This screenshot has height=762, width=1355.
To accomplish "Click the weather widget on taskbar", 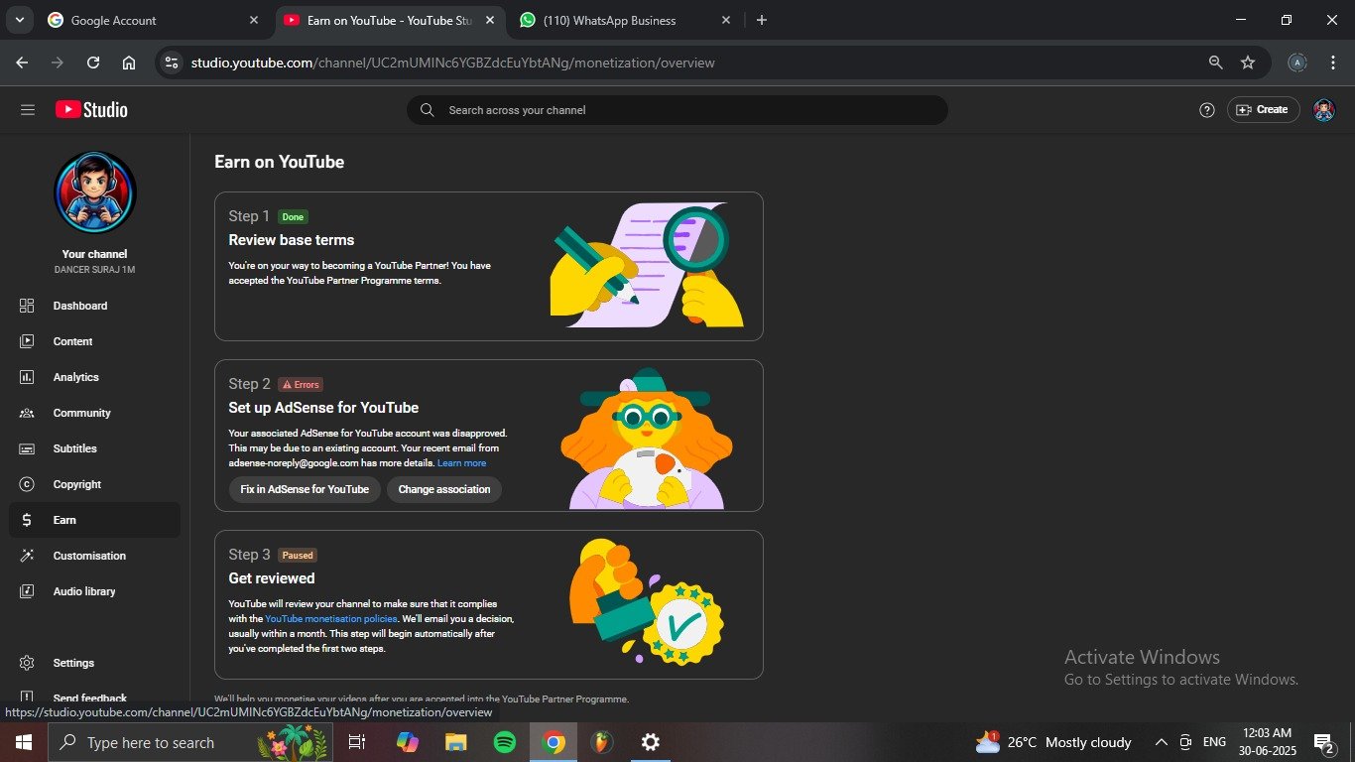I will 1053,742.
